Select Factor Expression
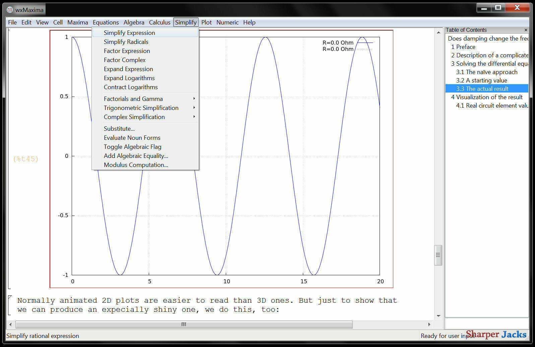535x347 pixels. tap(145, 51)
